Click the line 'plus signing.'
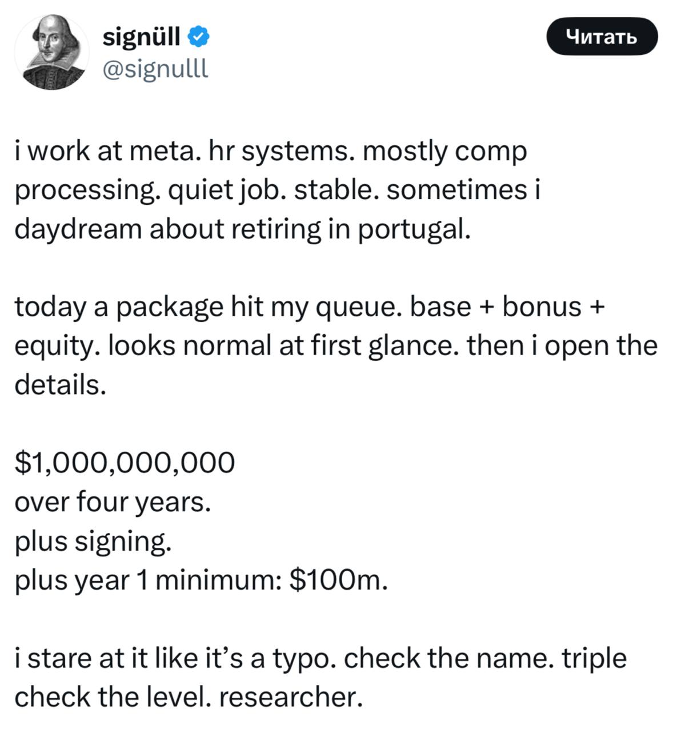 click(x=93, y=541)
